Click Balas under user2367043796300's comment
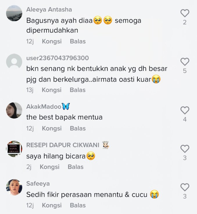The width and height of the screenshot is (197, 214). (x=78, y=90)
